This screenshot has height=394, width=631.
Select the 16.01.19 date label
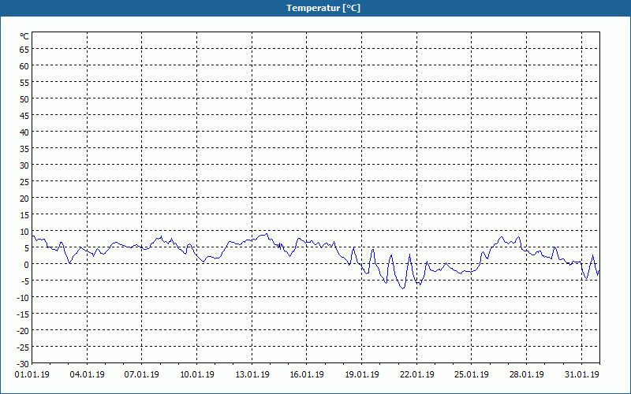coord(307,374)
